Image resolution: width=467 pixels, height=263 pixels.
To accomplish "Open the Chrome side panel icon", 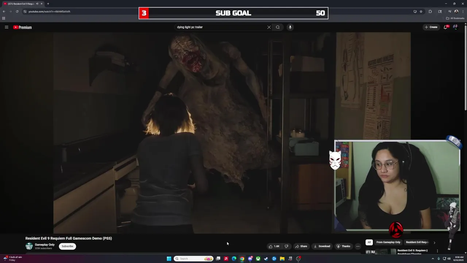I will tap(440, 11).
